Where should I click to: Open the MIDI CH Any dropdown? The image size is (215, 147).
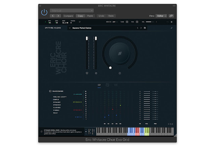(115, 22)
